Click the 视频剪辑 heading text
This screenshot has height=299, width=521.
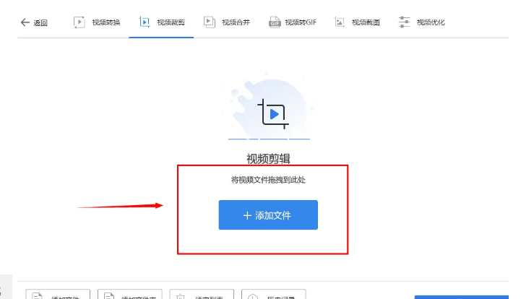268,159
